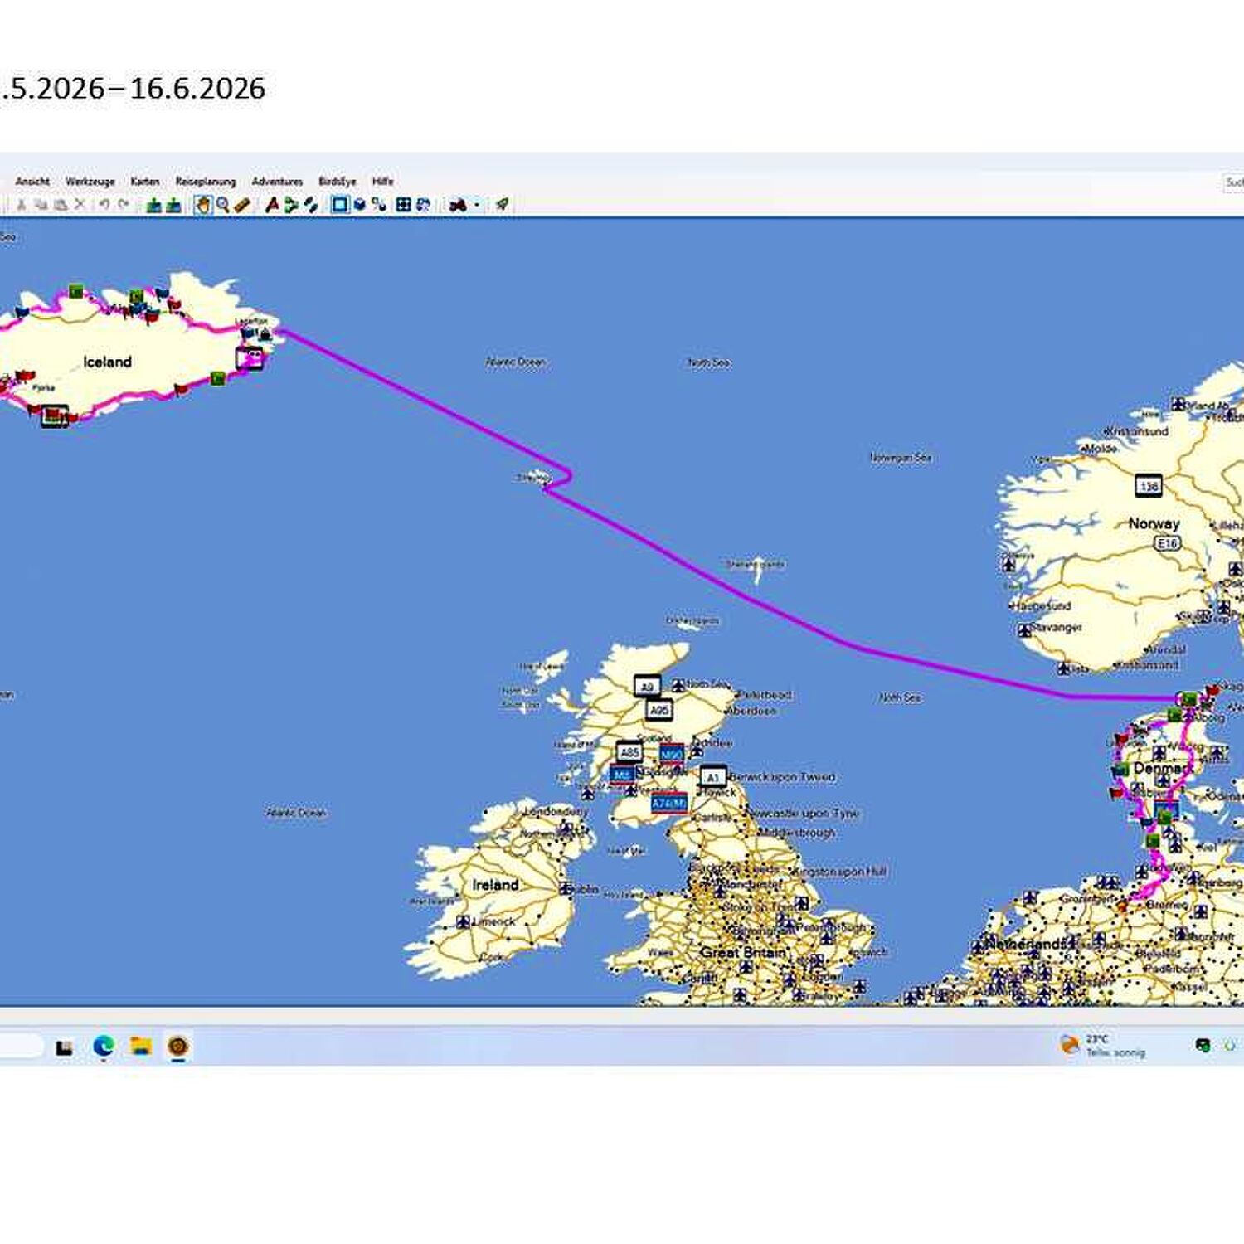Image resolution: width=1244 pixels, height=1244 pixels.
Task: Switch to 2D map view
Action: click(340, 204)
